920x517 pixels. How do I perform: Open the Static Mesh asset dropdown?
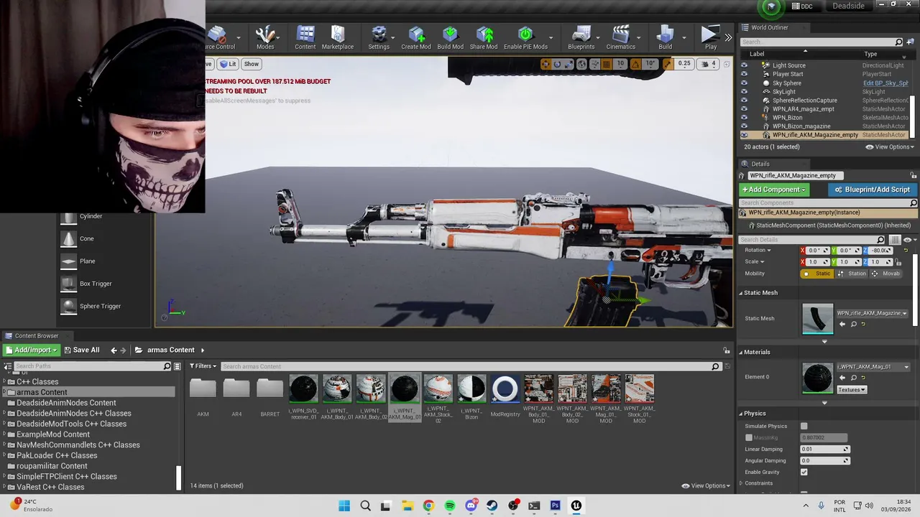coord(872,314)
